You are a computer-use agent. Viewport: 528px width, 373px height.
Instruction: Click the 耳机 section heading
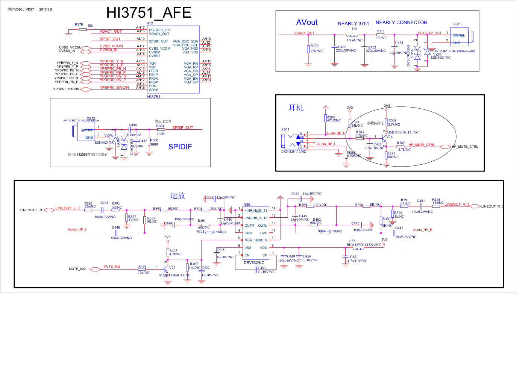(x=296, y=108)
